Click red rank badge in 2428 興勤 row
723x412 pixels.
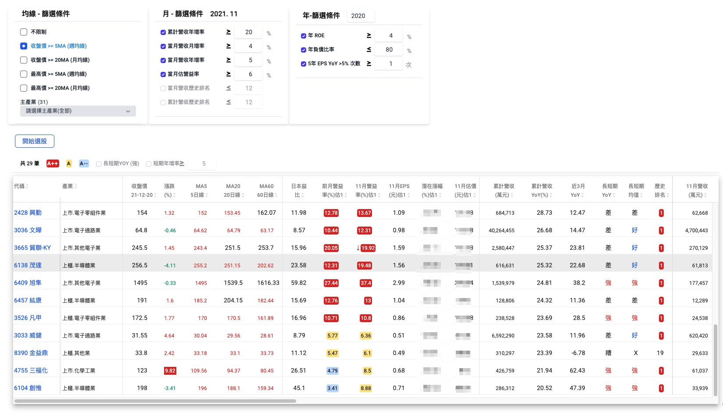661,213
